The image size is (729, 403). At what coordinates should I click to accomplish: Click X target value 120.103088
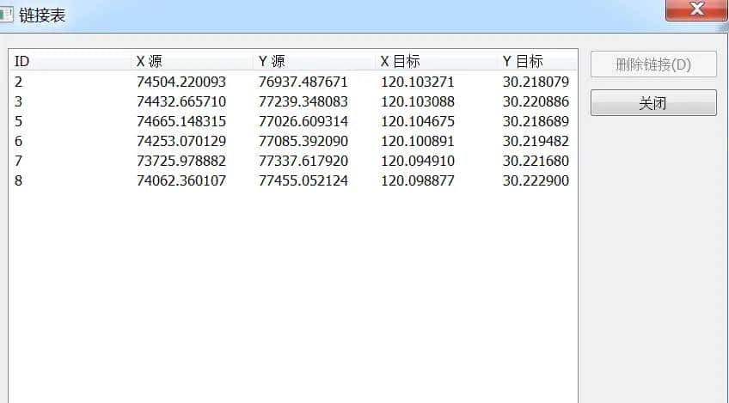tap(418, 101)
